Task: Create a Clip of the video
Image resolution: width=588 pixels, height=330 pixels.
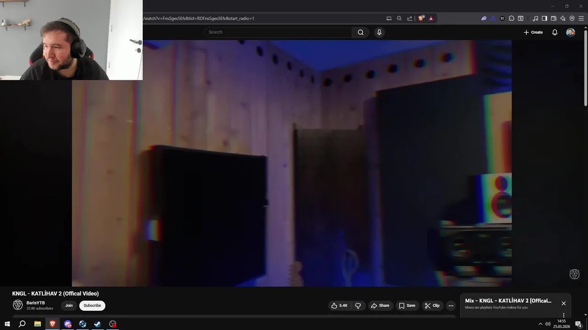Action: coord(432,306)
